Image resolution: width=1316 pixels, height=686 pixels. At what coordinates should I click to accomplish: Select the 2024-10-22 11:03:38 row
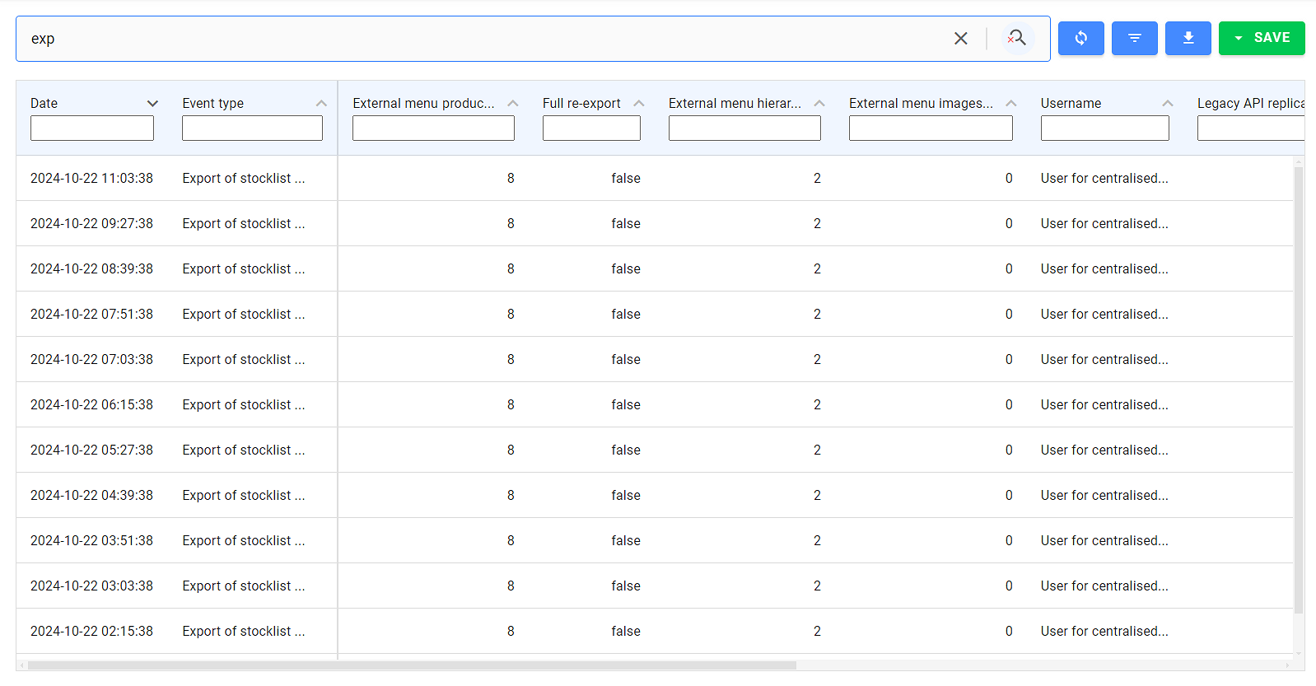[x=91, y=178]
